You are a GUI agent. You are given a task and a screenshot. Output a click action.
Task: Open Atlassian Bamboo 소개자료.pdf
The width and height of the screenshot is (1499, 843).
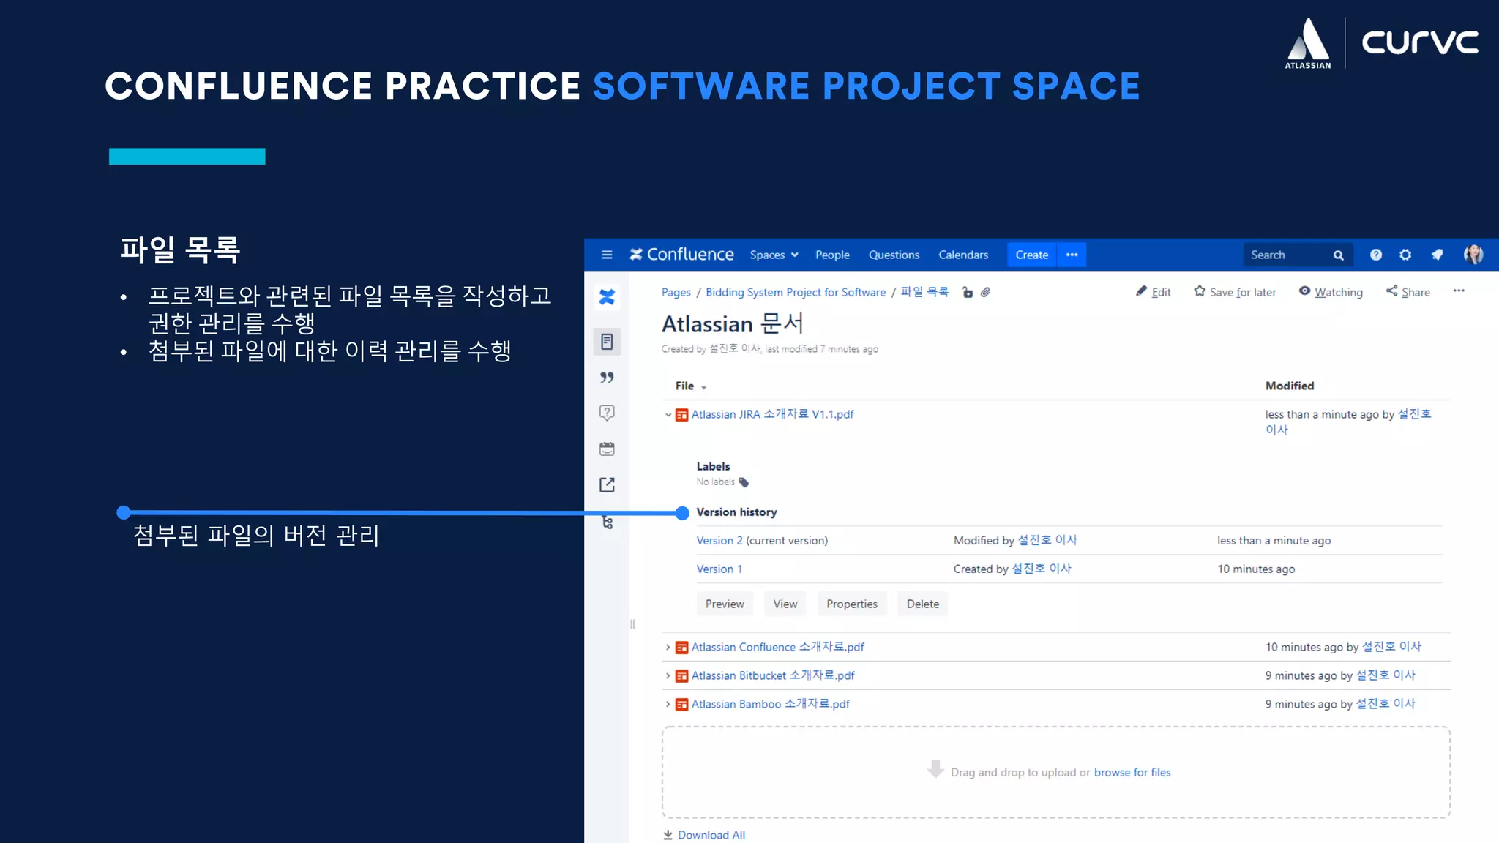pyautogui.click(x=770, y=704)
